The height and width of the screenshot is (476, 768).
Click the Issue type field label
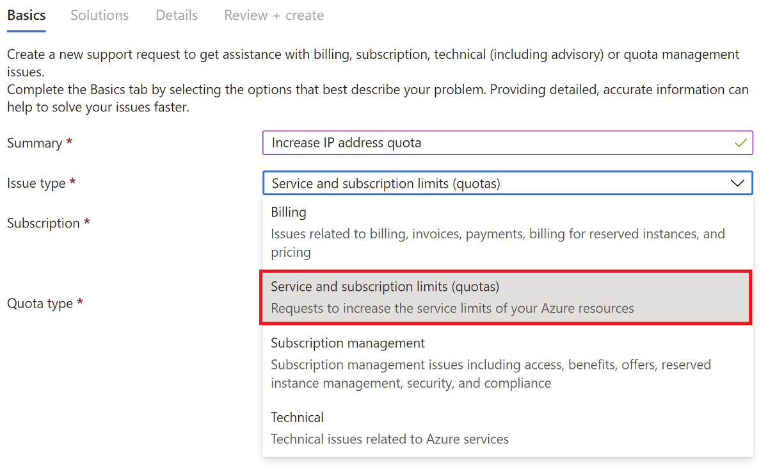pos(36,183)
